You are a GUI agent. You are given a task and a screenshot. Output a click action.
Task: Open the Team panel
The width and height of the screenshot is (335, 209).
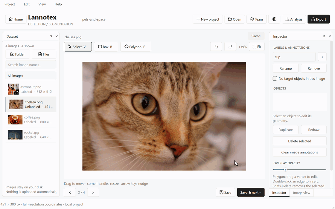click(x=256, y=19)
